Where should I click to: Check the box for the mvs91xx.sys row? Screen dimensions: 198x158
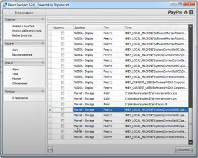pos(63,93)
